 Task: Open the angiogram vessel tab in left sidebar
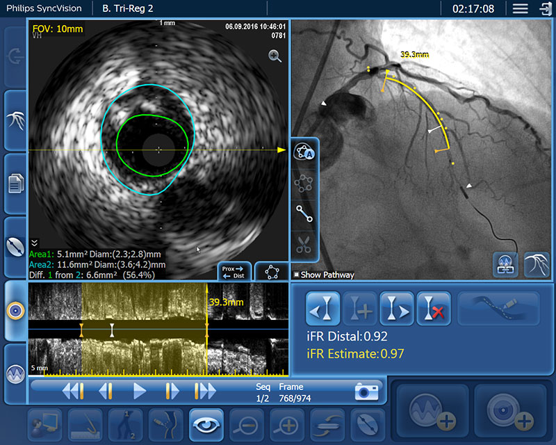pos(15,120)
